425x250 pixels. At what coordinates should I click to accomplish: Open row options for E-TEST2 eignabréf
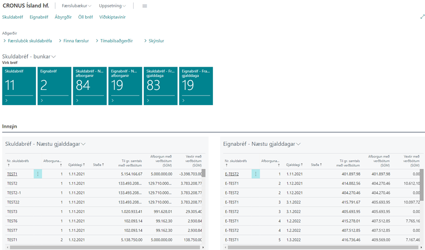tap(256, 174)
